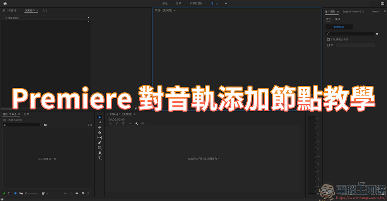387x201 pixels.
Task: Open Essential Graphics panel menu
Action: 337,12
